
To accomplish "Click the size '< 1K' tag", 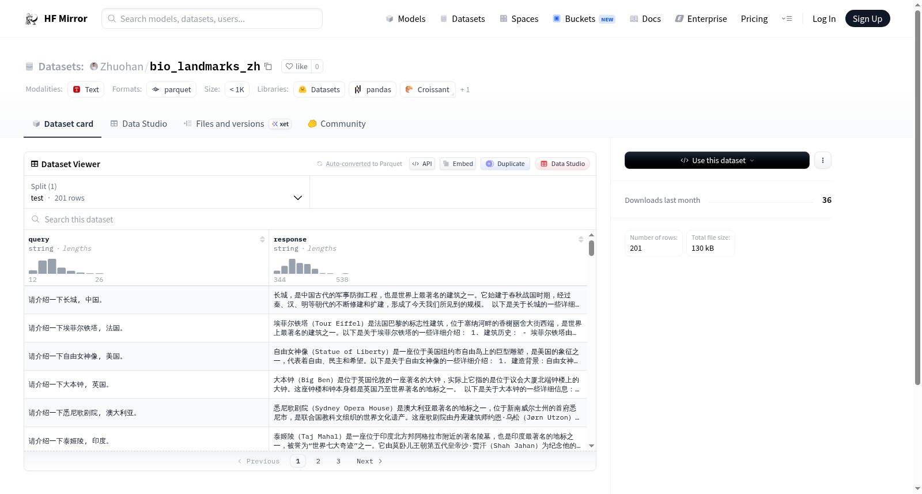I will click(237, 89).
